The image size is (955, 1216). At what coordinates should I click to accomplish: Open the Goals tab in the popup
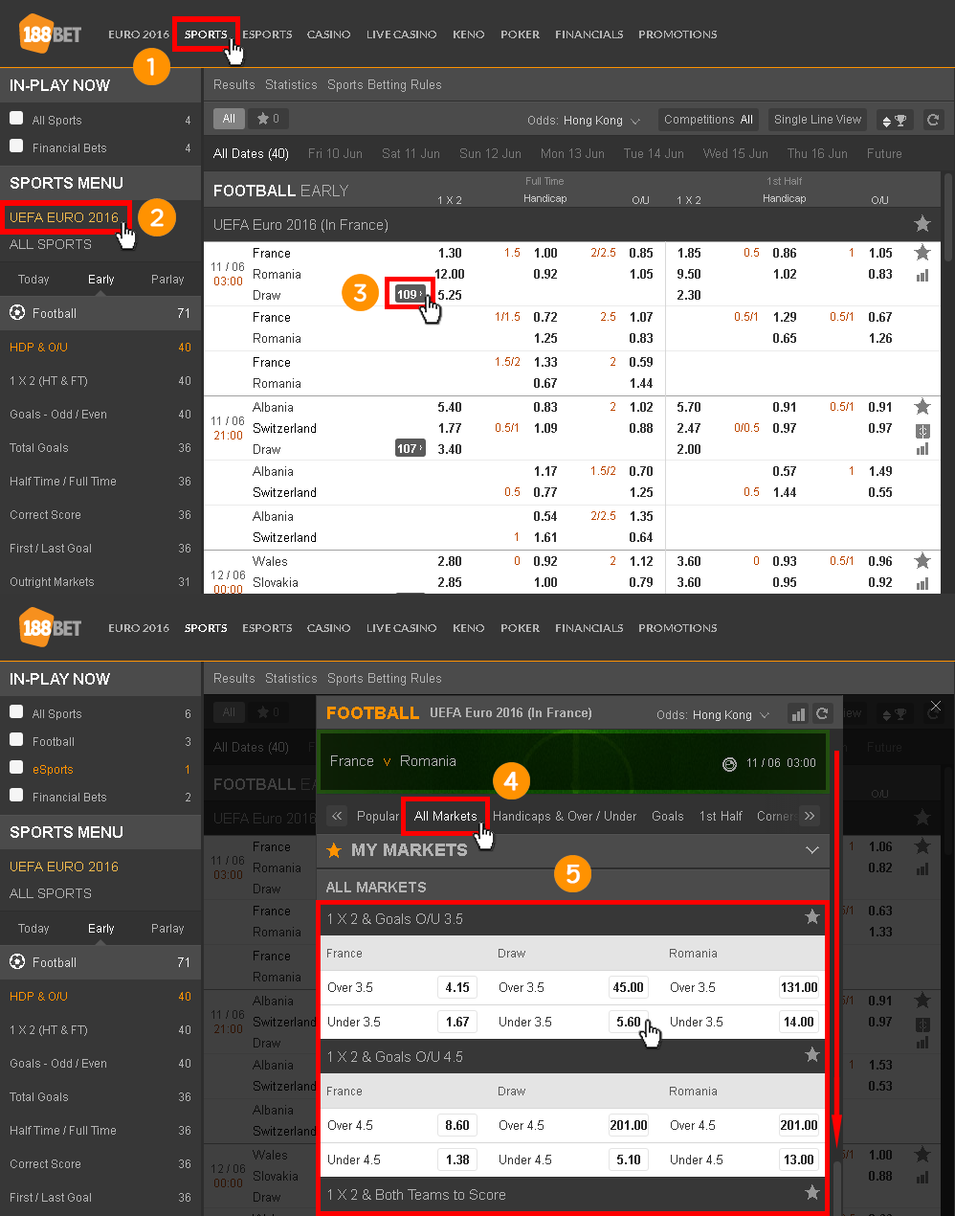pyautogui.click(x=668, y=816)
